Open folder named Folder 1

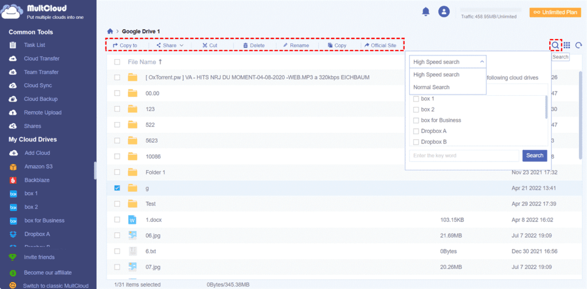155,172
